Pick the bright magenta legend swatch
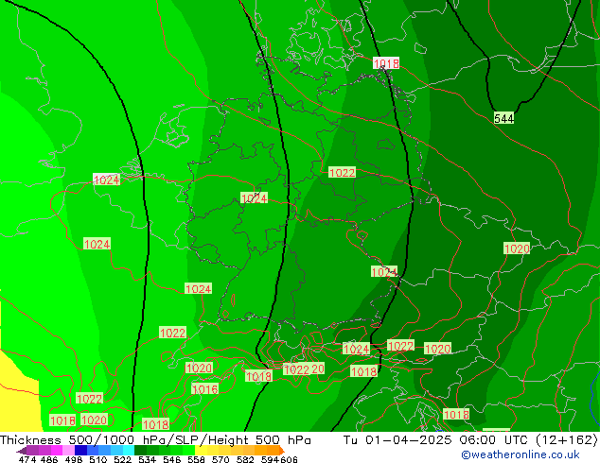The image size is (600, 463). [x=57, y=450]
